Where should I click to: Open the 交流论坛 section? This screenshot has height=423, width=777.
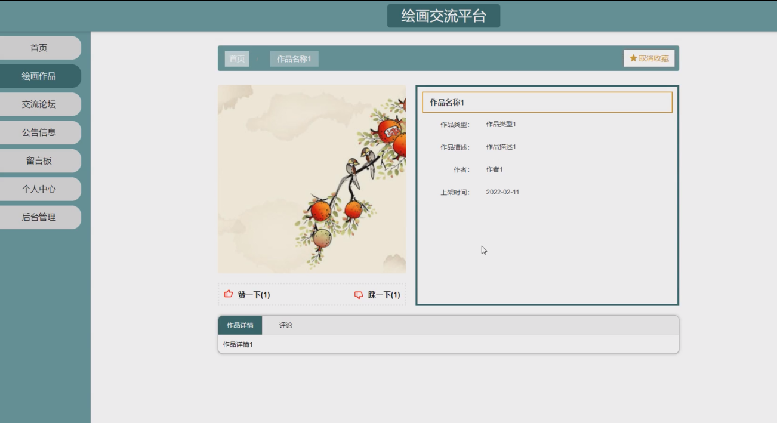click(x=40, y=104)
